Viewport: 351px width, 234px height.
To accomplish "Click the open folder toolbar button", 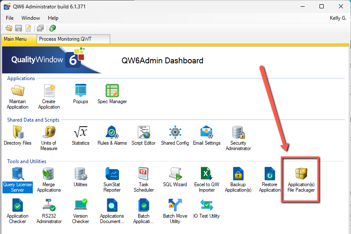I will click(9, 28).
